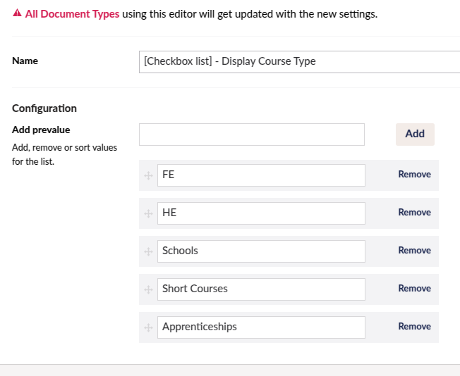The image size is (460, 376).
Task: Click the drag handle icon beside FE
Action: tap(148, 175)
